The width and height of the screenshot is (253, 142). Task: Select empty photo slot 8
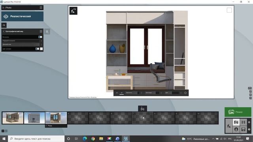[164, 118]
